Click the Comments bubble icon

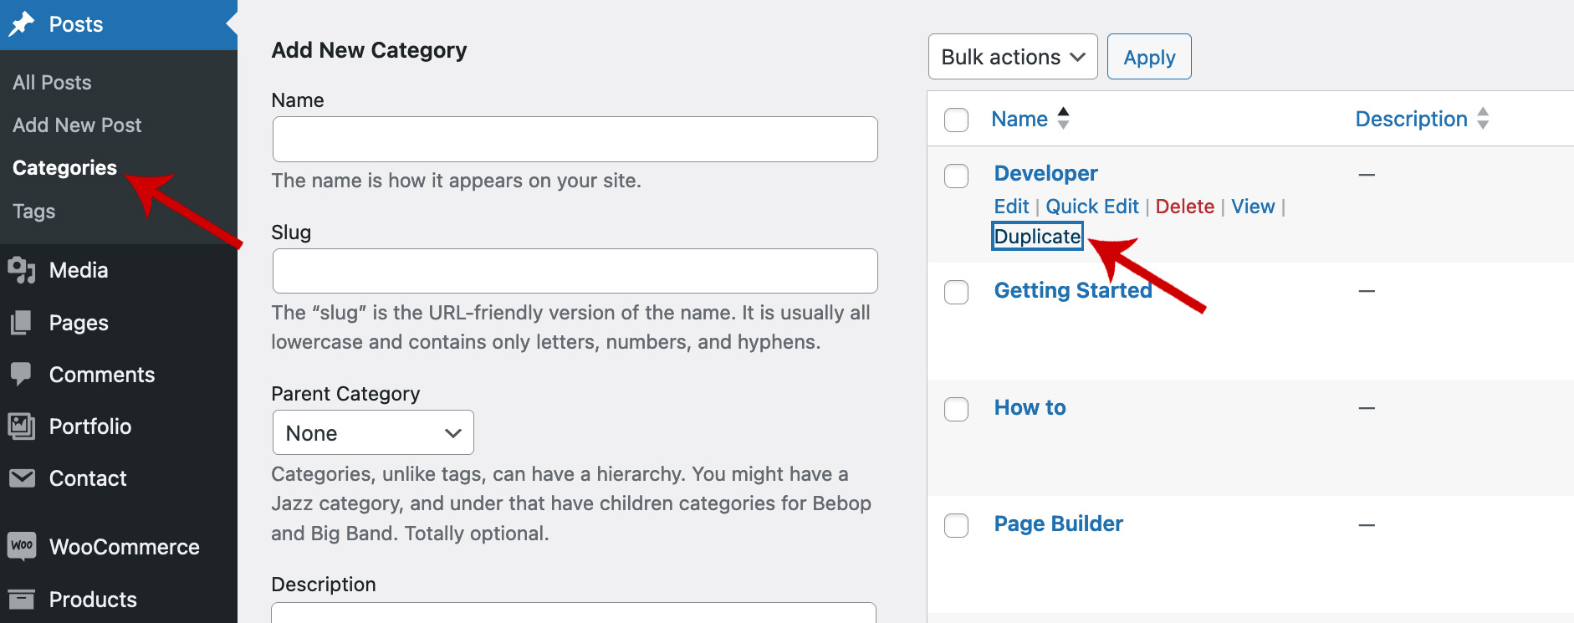(x=22, y=374)
